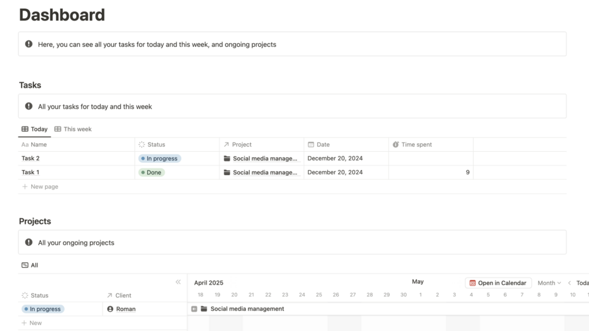
Task: Switch to the This week tab
Action: [73, 129]
